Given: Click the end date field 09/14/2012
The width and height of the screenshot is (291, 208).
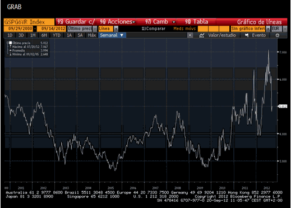Looking at the screenshot, I should (x=52, y=29).
